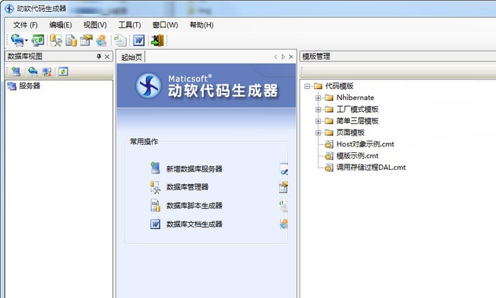
Task: Open the 视图(V) menu
Action: coord(95,25)
